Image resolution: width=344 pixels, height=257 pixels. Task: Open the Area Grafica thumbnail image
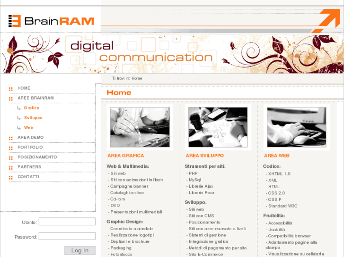tap(140, 127)
